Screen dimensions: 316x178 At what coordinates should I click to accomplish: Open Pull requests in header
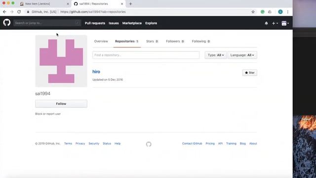coord(95,23)
